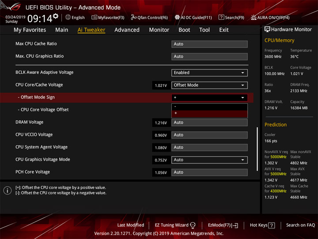This screenshot has width=318, height=239.
Task: Click the settings list scrollbar
Action: 257,149
